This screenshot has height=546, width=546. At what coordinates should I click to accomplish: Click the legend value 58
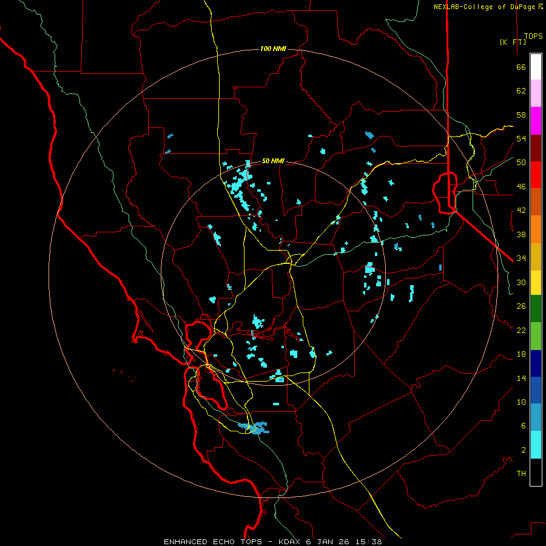coord(521,115)
